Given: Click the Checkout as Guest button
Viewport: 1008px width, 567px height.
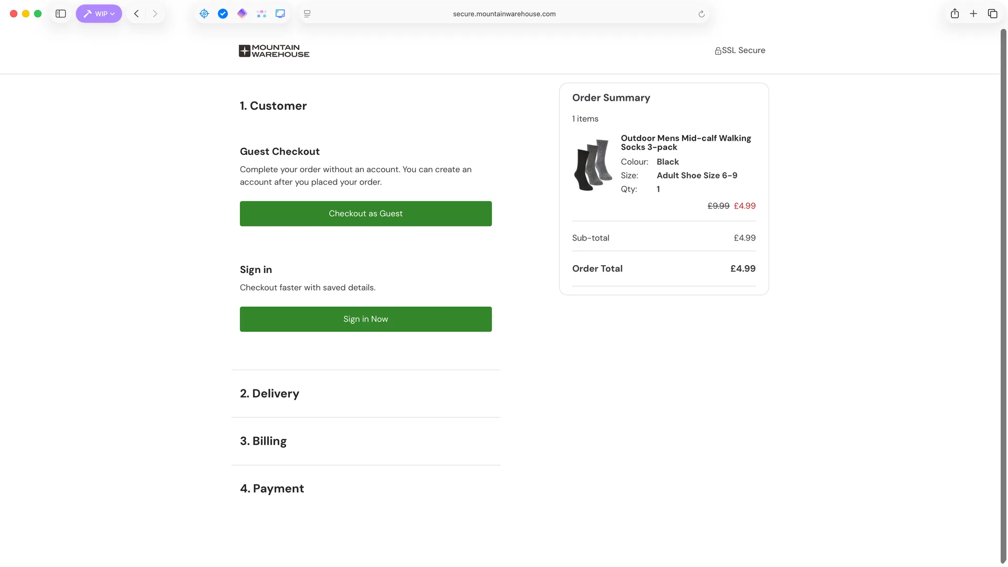Looking at the screenshot, I should pos(365,214).
